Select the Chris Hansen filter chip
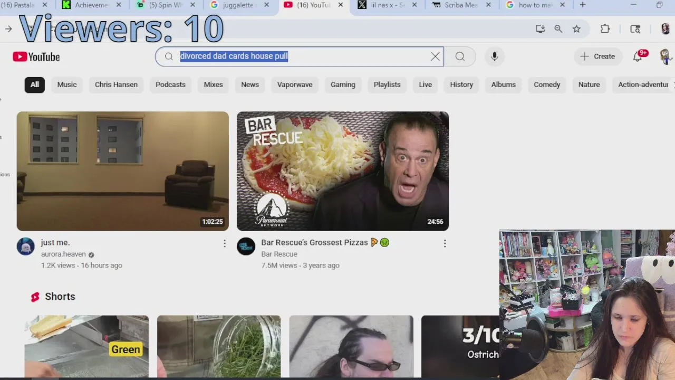The image size is (675, 380). [x=116, y=84]
